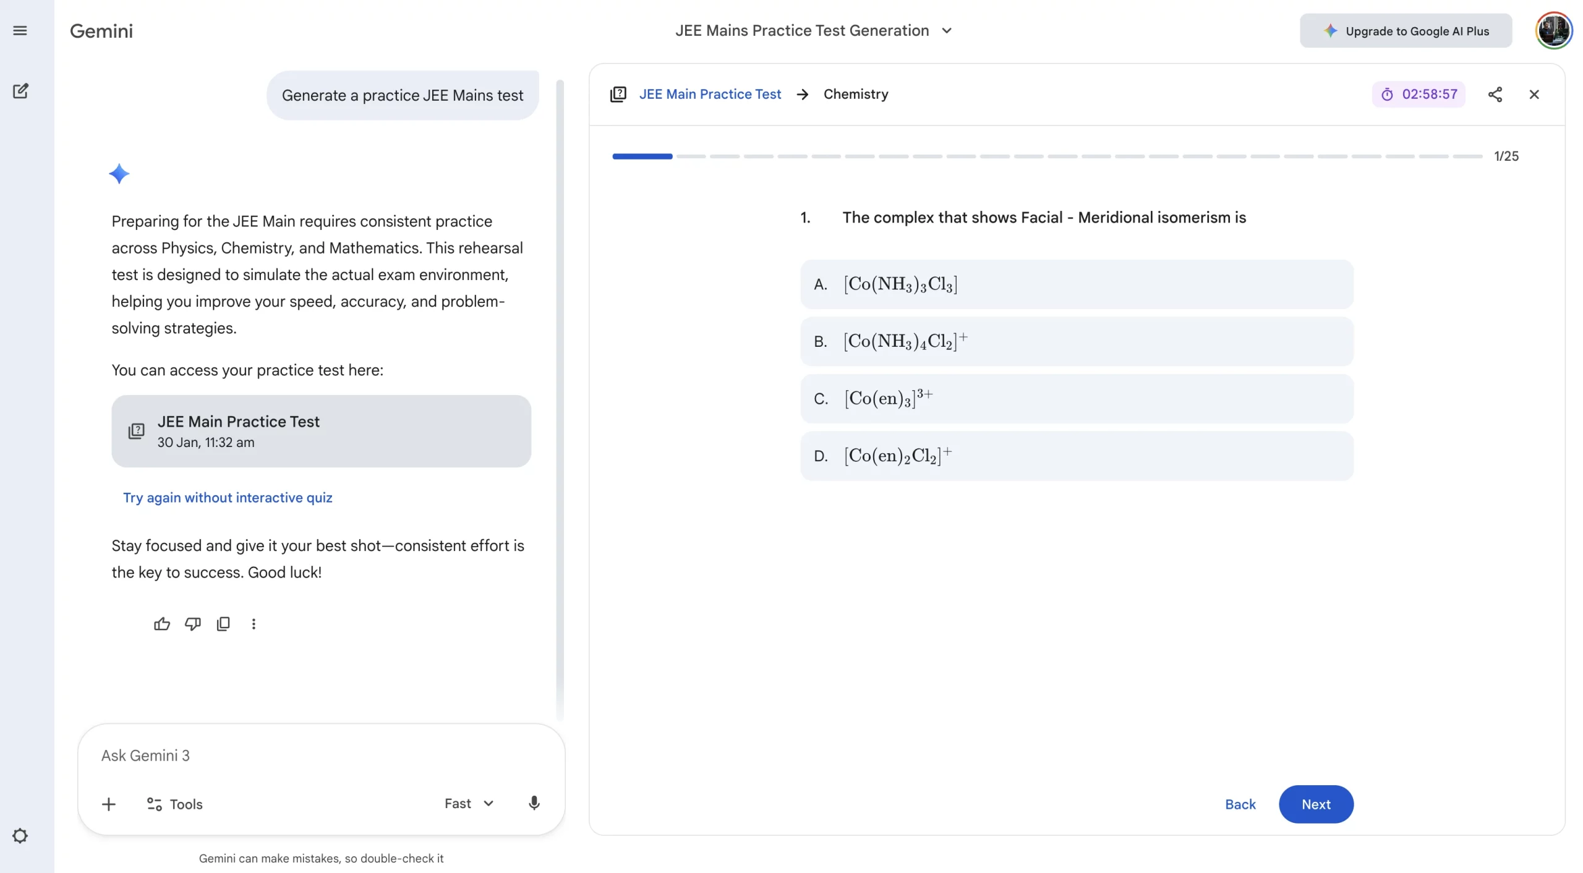The image size is (1583, 873).
Task: Click Try again without interactive quiz
Action: (x=227, y=498)
